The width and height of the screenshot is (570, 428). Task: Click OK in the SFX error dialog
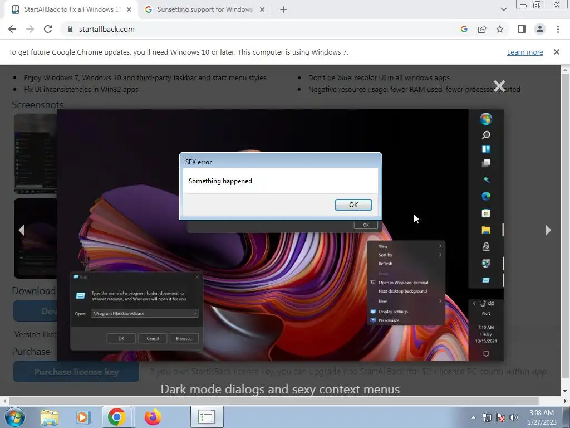pyautogui.click(x=353, y=205)
